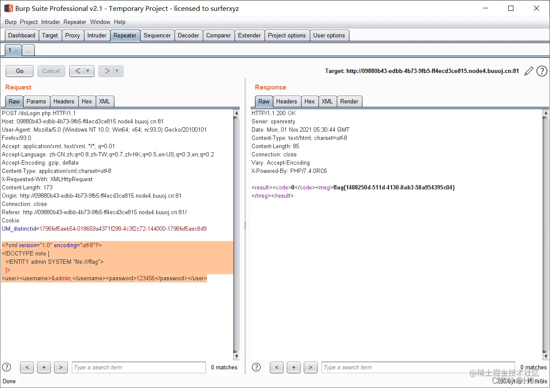This screenshot has height=388, width=550.
Task: Go to next request search match
Action: [x=61, y=367]
